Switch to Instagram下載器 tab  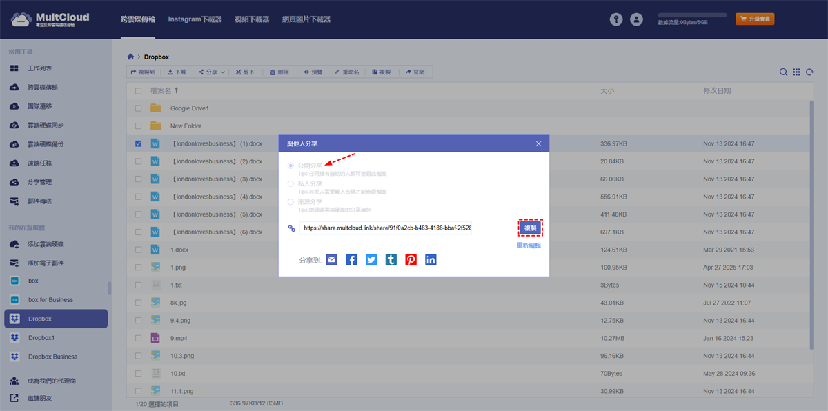coord(195,19)
